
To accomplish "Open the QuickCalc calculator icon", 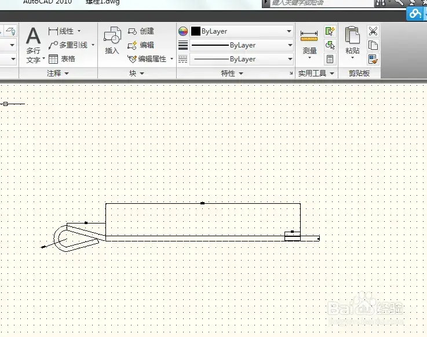I will click(330, 59).
